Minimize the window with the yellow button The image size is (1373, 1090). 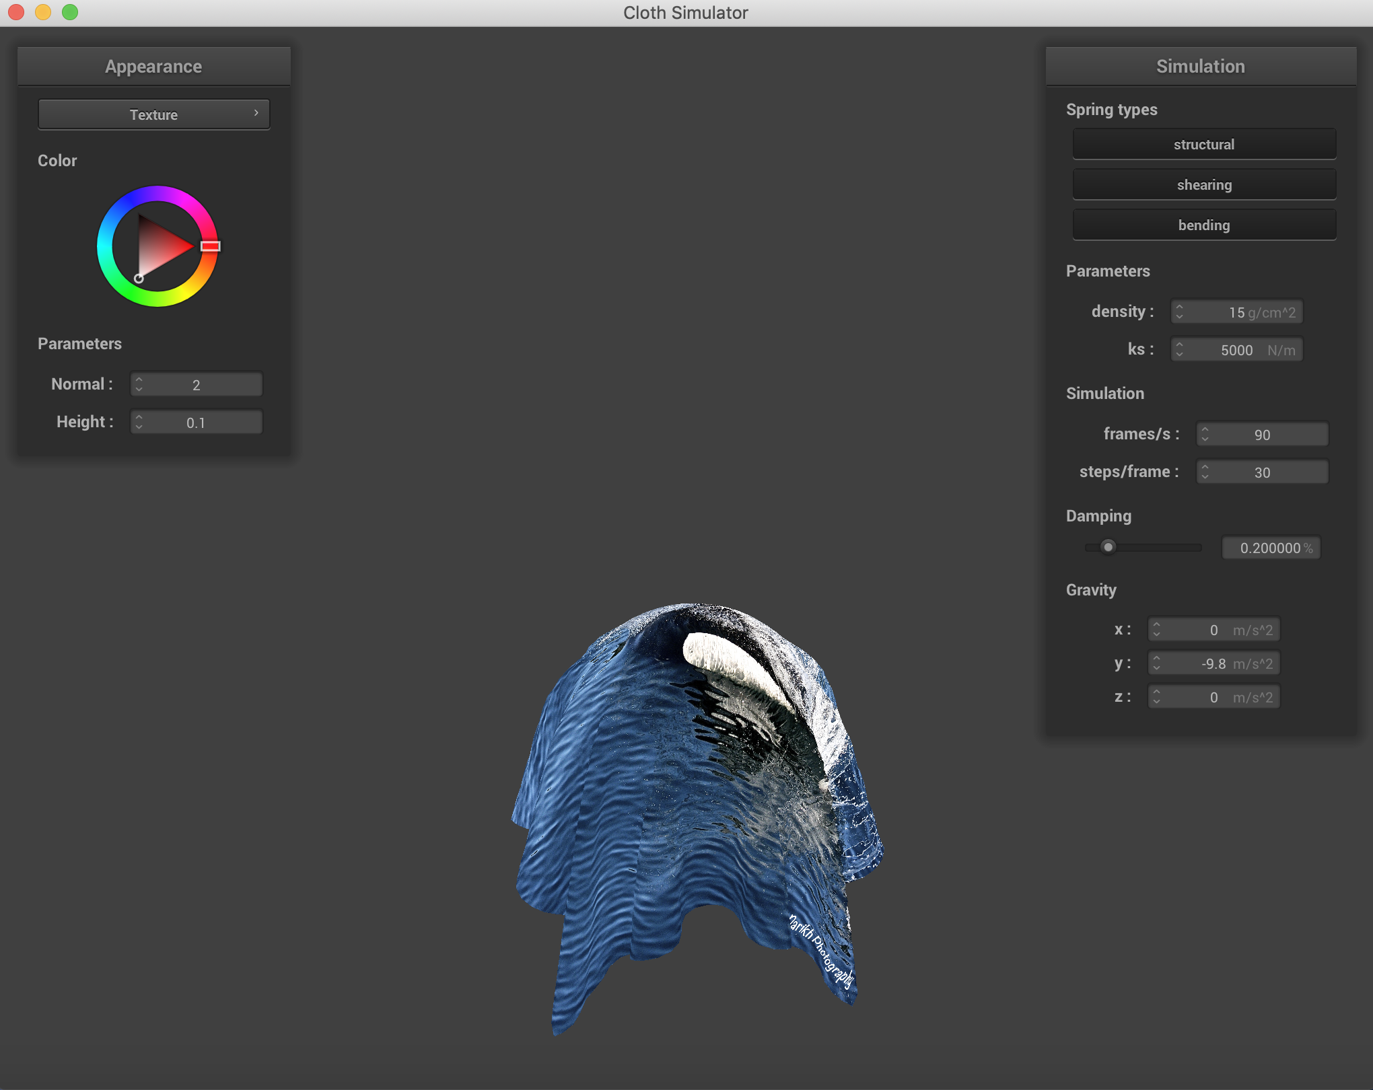(43, 12)
